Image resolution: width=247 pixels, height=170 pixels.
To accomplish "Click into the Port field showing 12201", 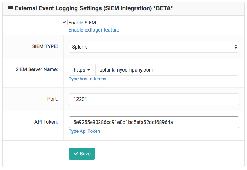I will [154, 99].
